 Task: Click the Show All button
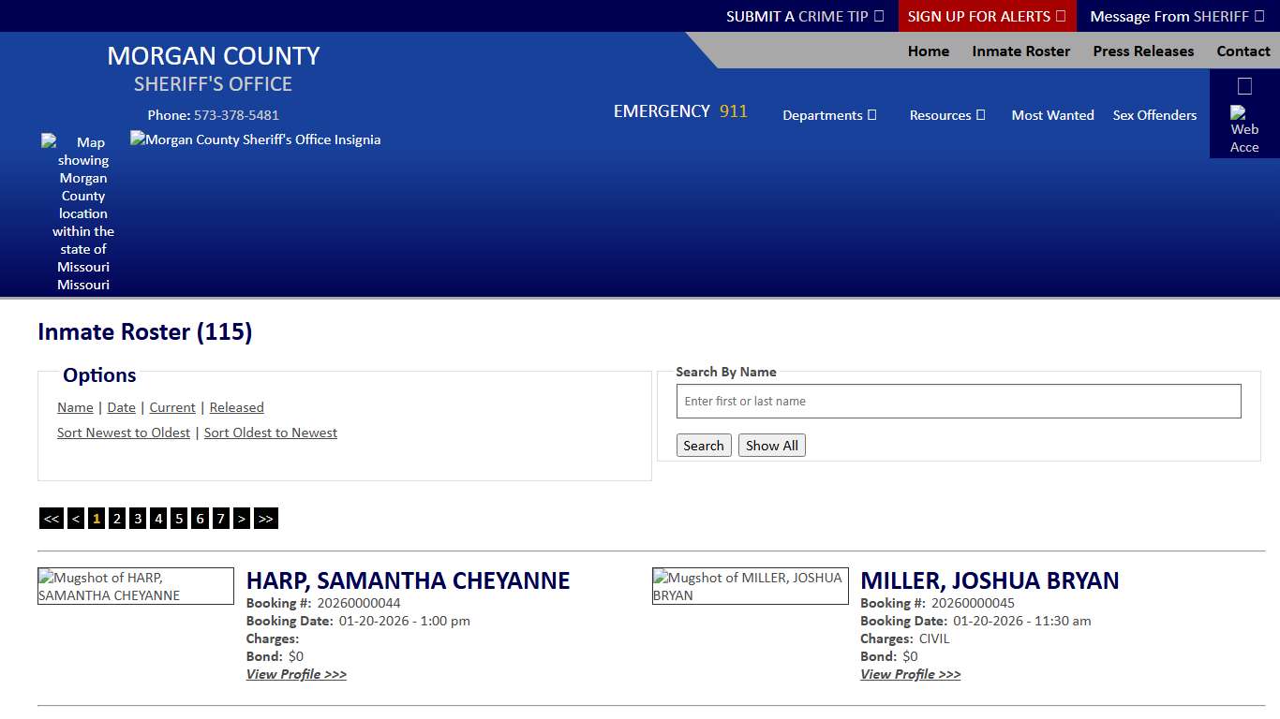[771, 445]
